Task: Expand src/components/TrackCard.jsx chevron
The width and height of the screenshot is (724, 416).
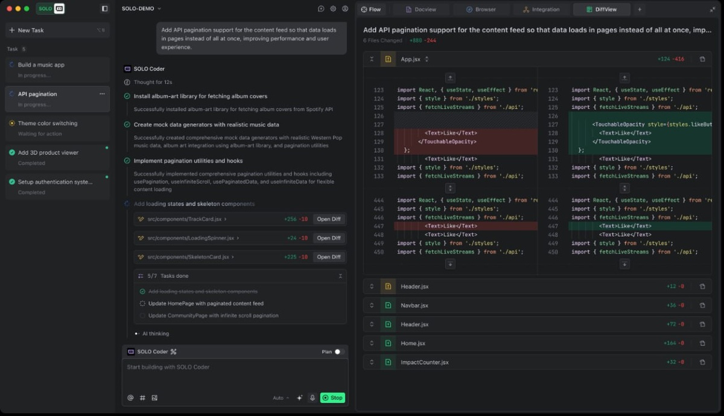Action: pyautogui.click(x=226, y=219)
